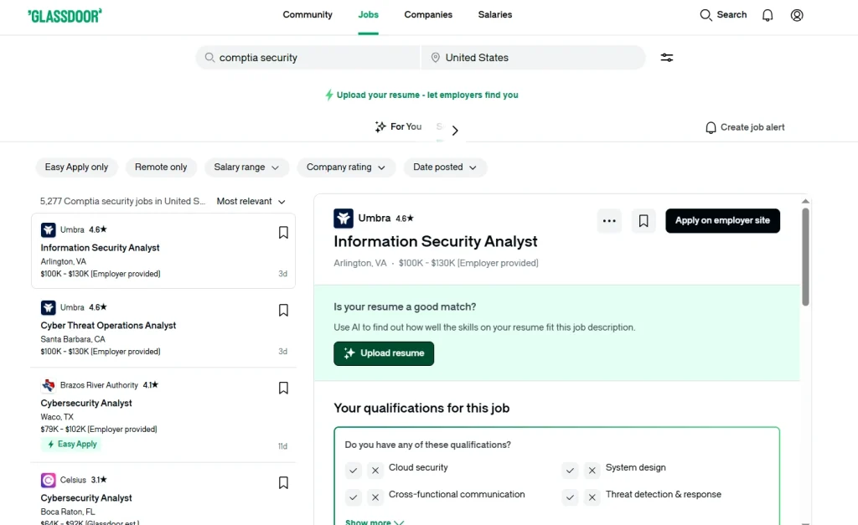Go to the Jobs tab
The height and width of the screenshot is (525, 858).
tap(369, 15)
